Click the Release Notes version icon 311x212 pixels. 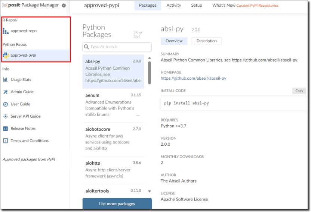5,129
